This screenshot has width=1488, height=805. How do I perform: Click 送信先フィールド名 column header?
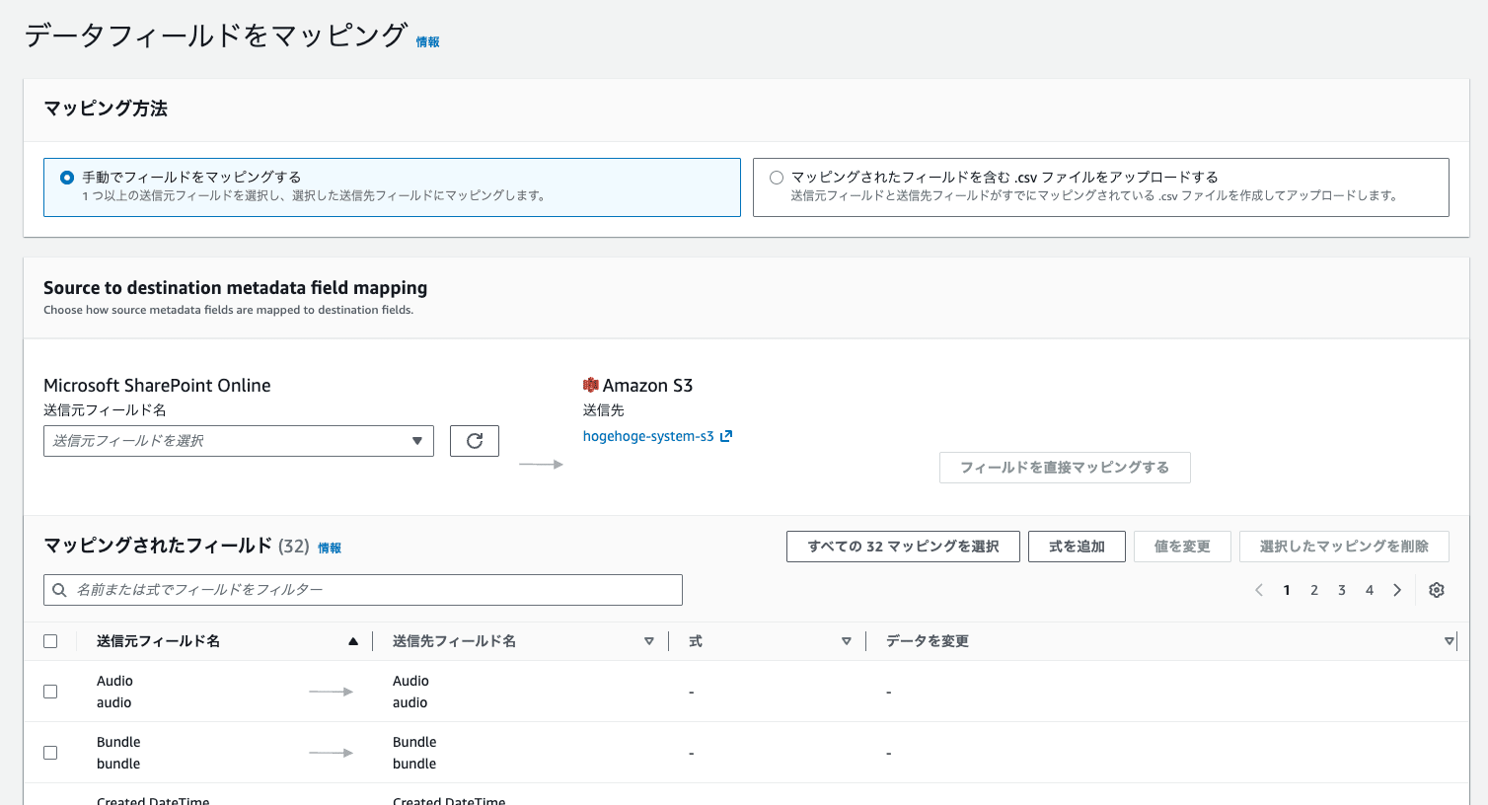454,641
